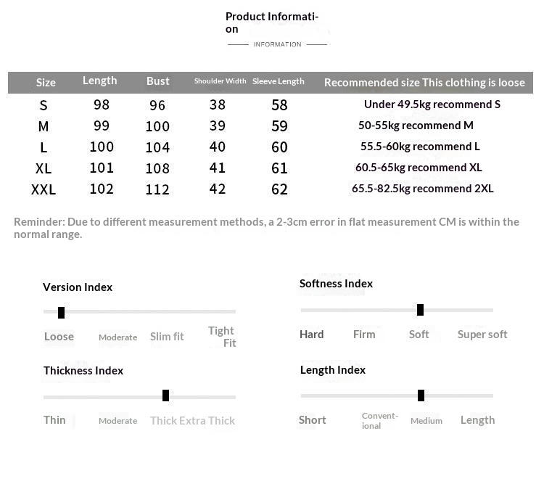Choose the 'Loose' label under Version Index
This screenshot has width=544, height=492.
point(59,337)
